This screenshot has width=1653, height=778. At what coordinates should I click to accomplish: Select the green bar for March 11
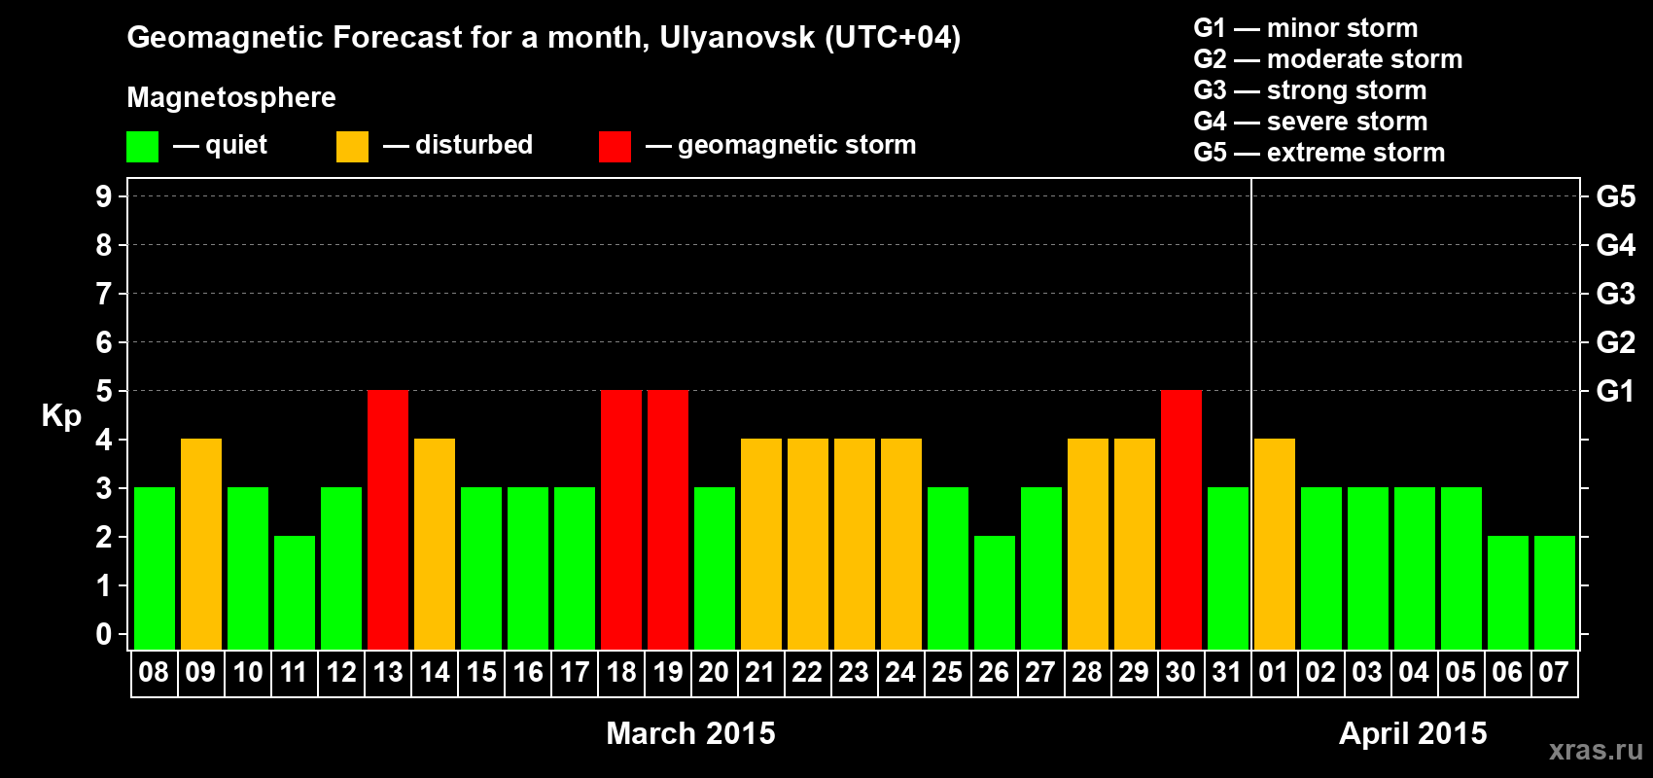pyautogui.click(x=295, y=592)
